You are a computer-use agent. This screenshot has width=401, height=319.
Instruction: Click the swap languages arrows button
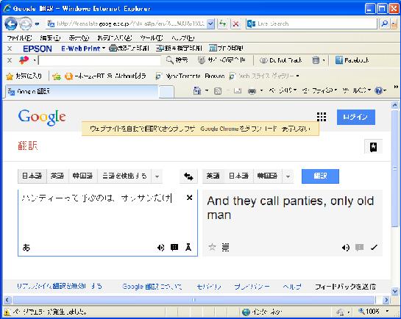188,176
